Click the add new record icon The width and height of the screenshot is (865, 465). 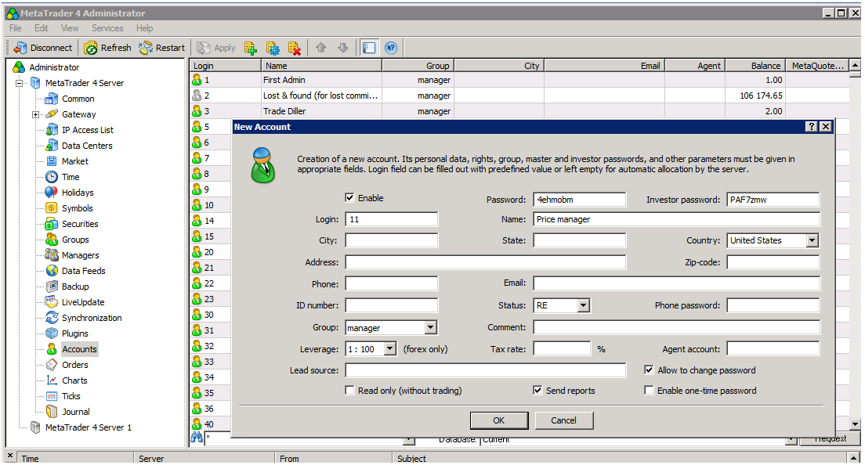coord(251,48)
